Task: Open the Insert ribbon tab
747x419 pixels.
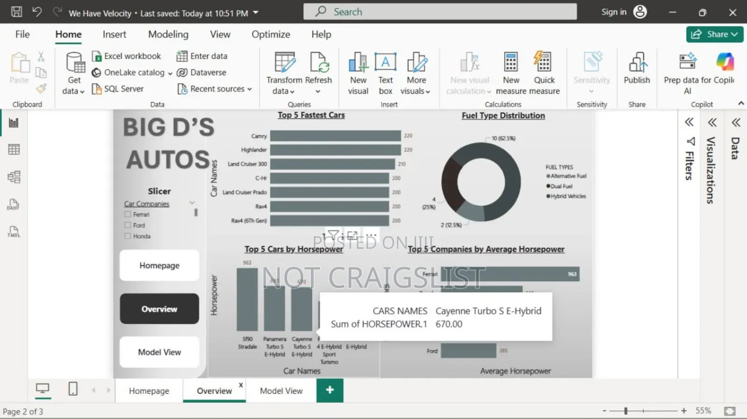Action: (114, 34)
